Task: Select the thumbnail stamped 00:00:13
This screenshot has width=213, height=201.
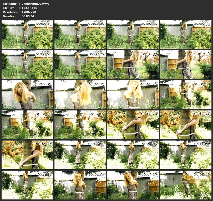Action: pyautogui.click(x=27, y=34)
